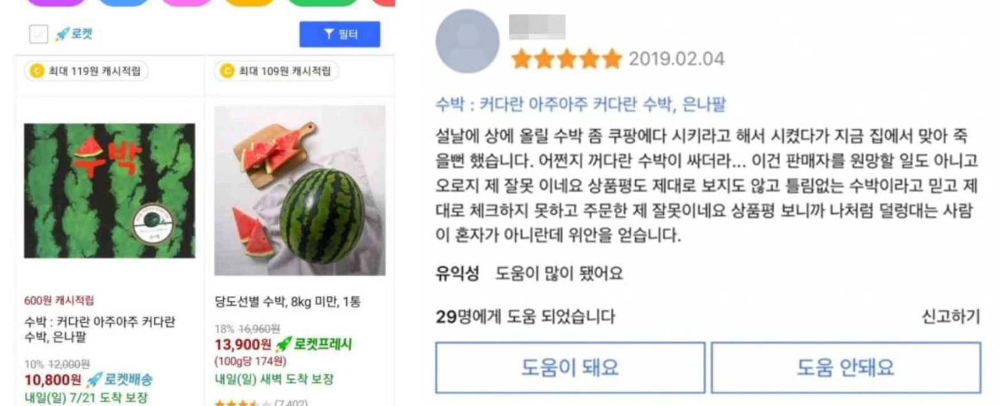Click the rocket icon beside 로켓
This screenshot has width=1005, height=406.
[x=62, y=34]
